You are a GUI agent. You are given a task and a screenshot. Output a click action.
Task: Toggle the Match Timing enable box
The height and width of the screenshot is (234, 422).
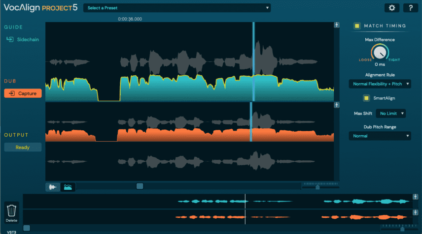(x=357, y=26)
